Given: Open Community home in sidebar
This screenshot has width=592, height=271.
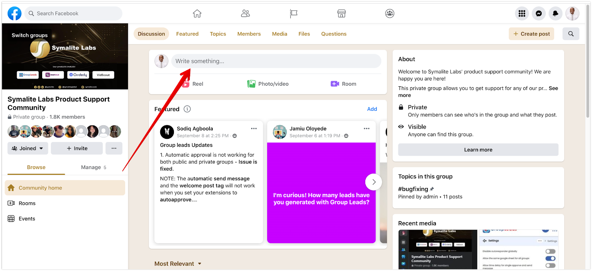Looking at the screenshot, I should point(65,188).
